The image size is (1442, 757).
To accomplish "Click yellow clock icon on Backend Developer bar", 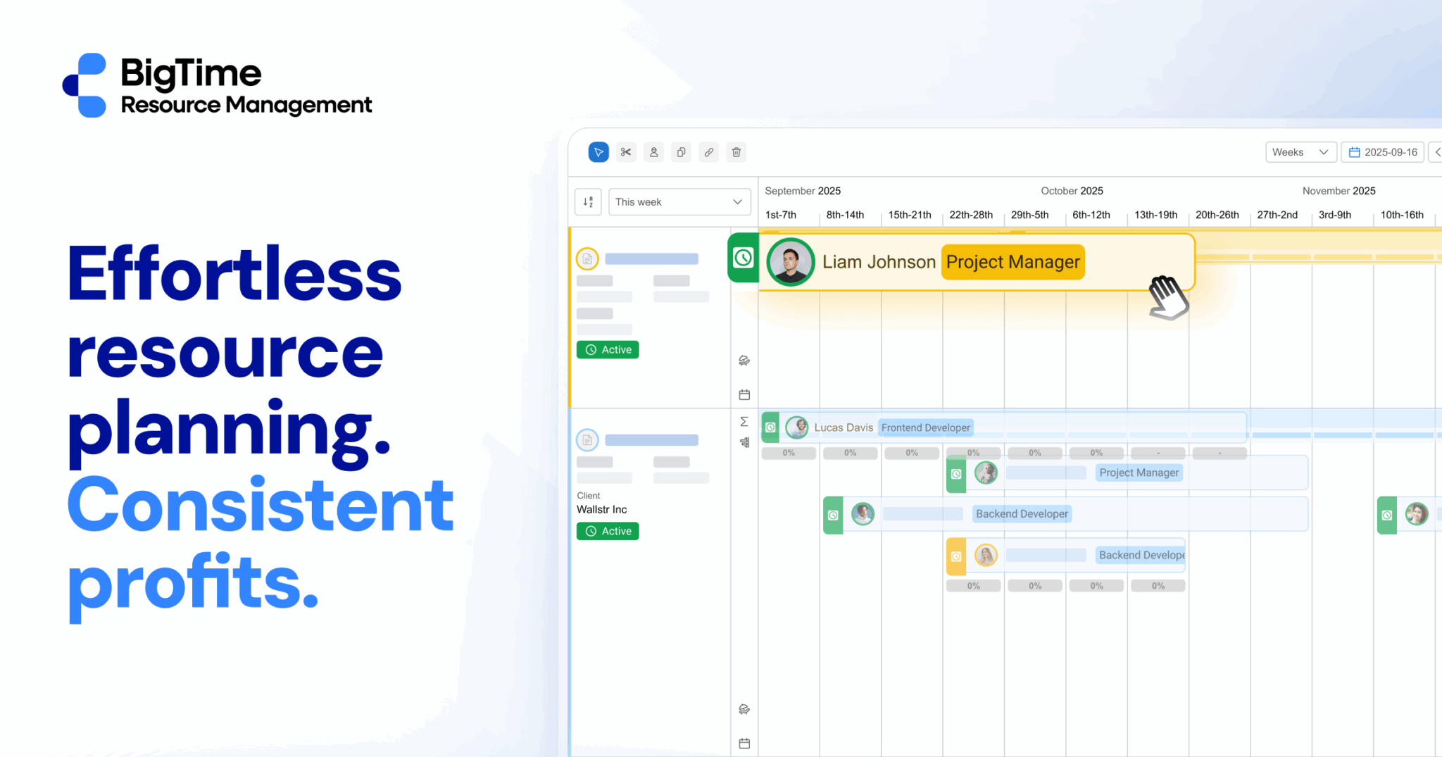I will (x=956, y=556).
